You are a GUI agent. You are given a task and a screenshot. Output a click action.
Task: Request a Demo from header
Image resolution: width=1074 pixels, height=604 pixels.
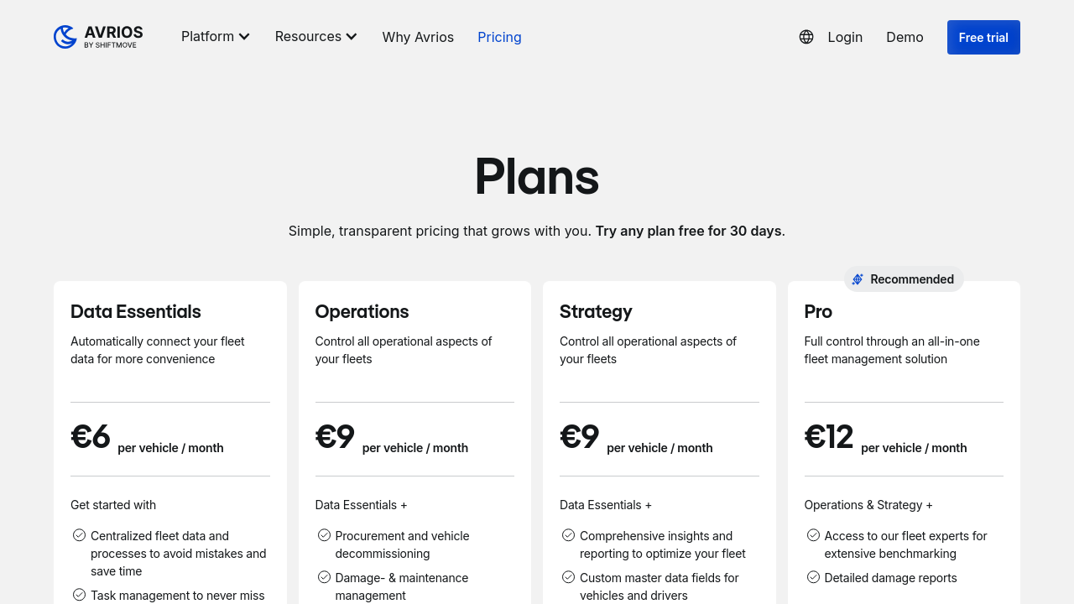tap(905, 37)
